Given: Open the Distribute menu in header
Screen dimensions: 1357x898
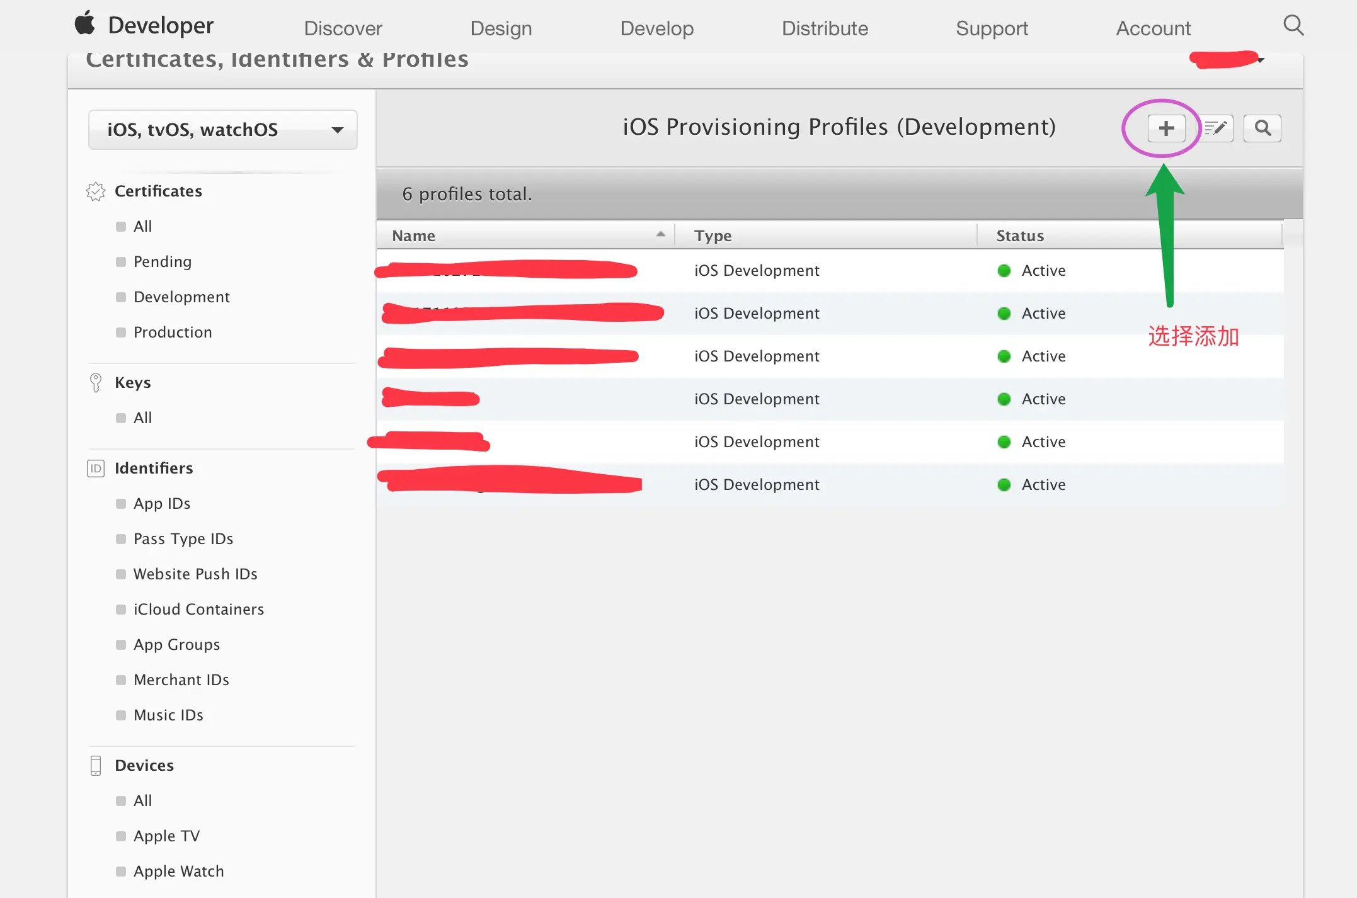Looking at the screenshot, I should click(x=825, y=28).
